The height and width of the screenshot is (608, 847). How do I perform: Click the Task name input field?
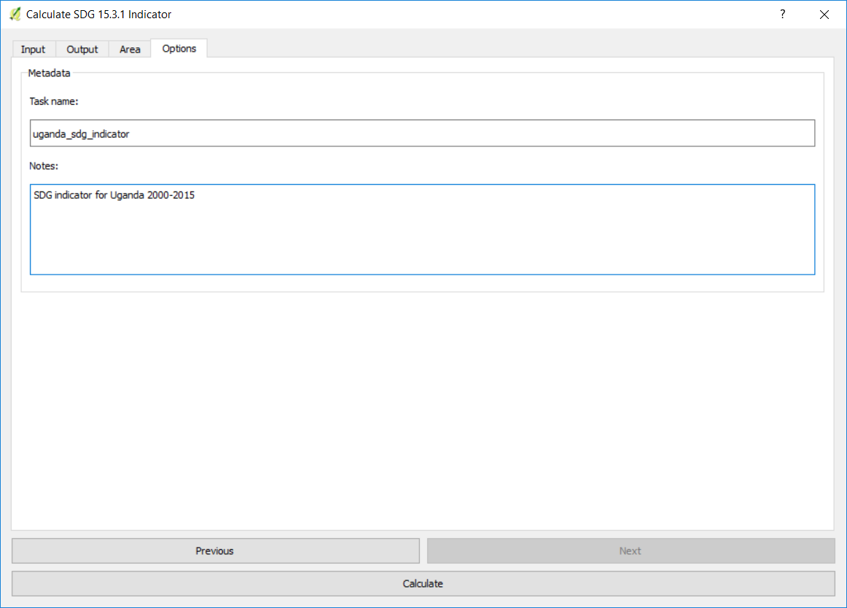[422, 133]
